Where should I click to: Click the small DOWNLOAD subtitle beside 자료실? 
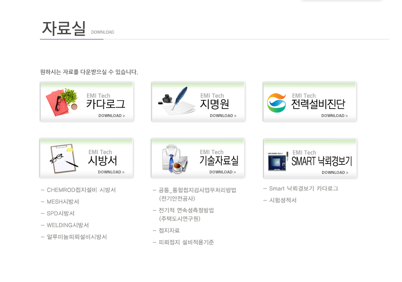click(x=102, y=32)
